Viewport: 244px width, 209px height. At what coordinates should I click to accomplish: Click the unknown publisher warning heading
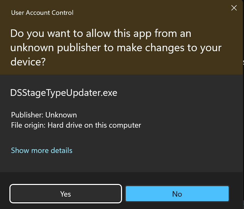click(x=116, y=47)
